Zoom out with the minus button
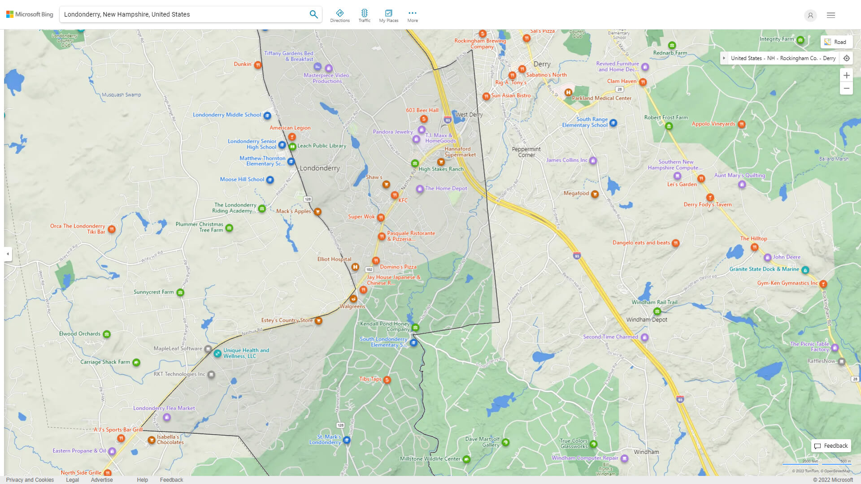This screenshot has width=861, height=484. (846, 88)
